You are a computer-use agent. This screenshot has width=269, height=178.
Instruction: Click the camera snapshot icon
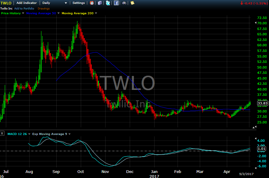(x=124, y=3)
